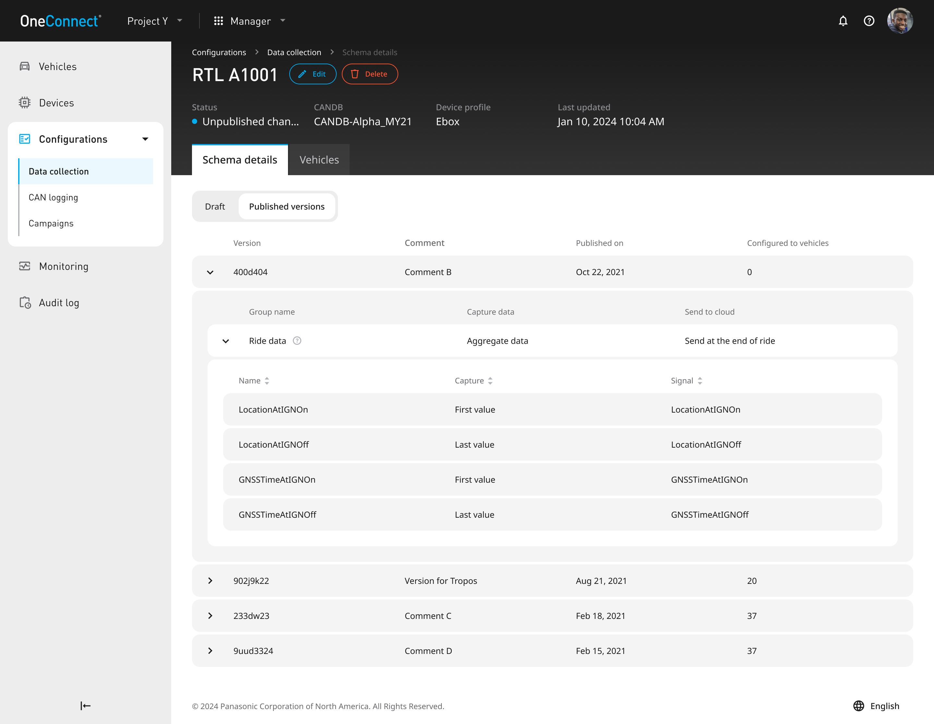
Task: Open the Audit log page
Action: click(x=59, y=303)
